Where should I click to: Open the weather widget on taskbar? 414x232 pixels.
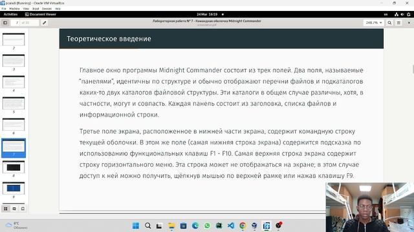16,226
